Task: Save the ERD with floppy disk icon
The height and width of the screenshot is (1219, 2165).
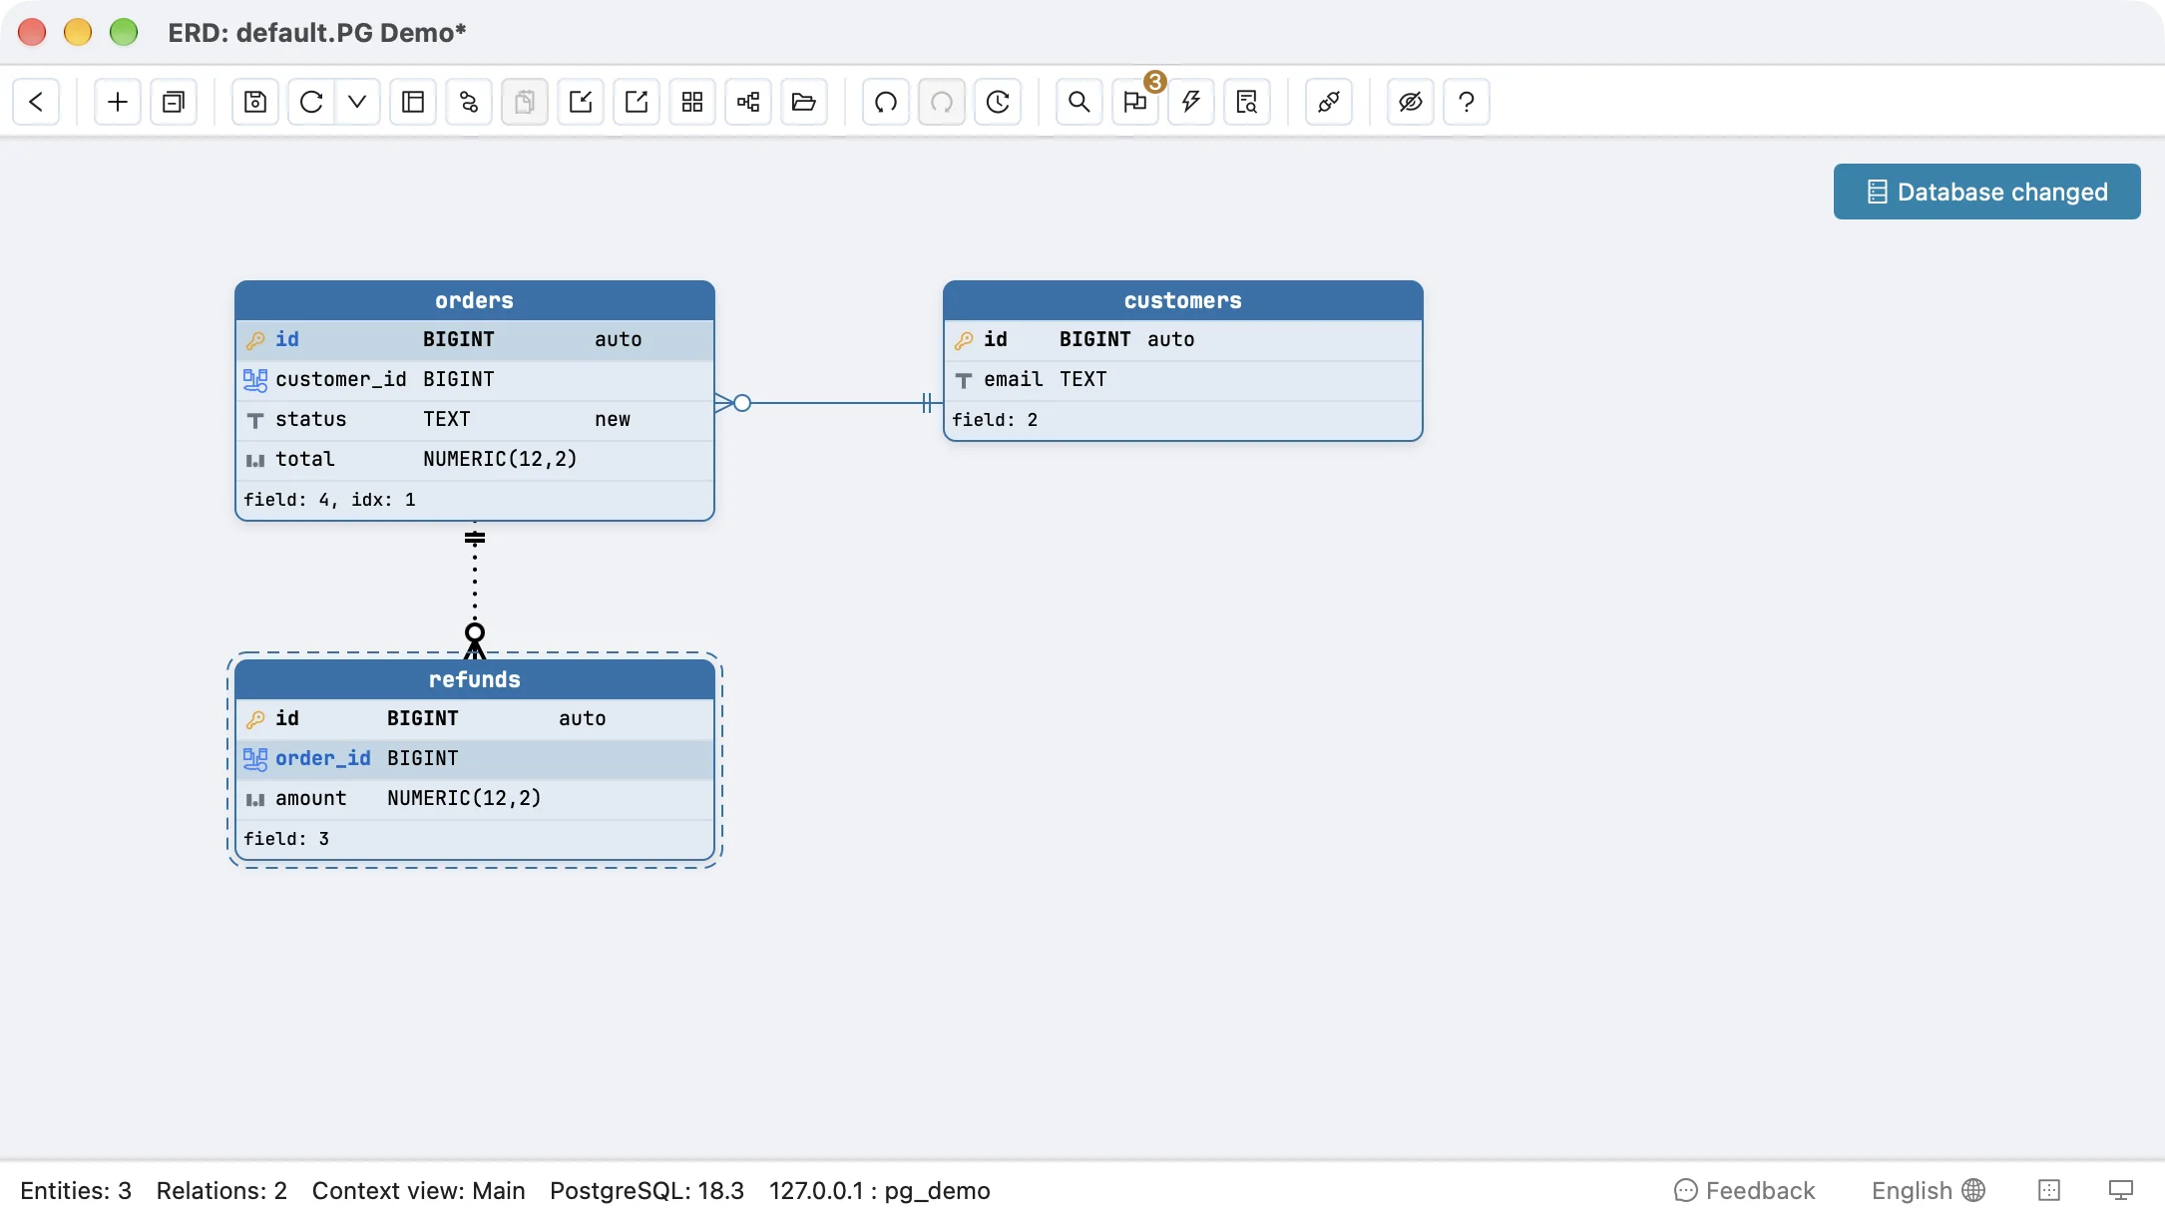Action: click(255, 102)
